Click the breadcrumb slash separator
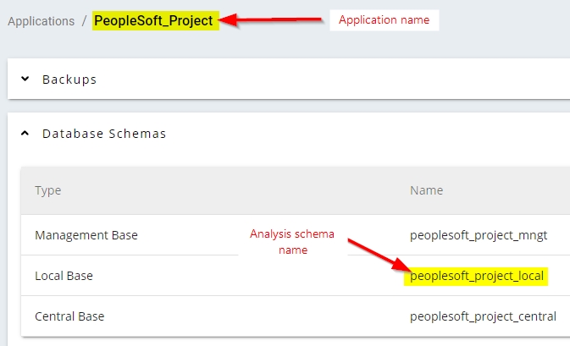This screenshot has width=570, height=346. click(84, 20)
